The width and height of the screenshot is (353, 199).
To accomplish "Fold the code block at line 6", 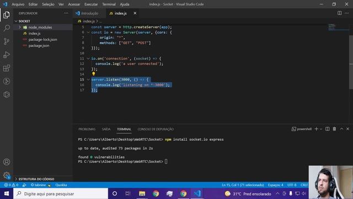I will point(88,32).
